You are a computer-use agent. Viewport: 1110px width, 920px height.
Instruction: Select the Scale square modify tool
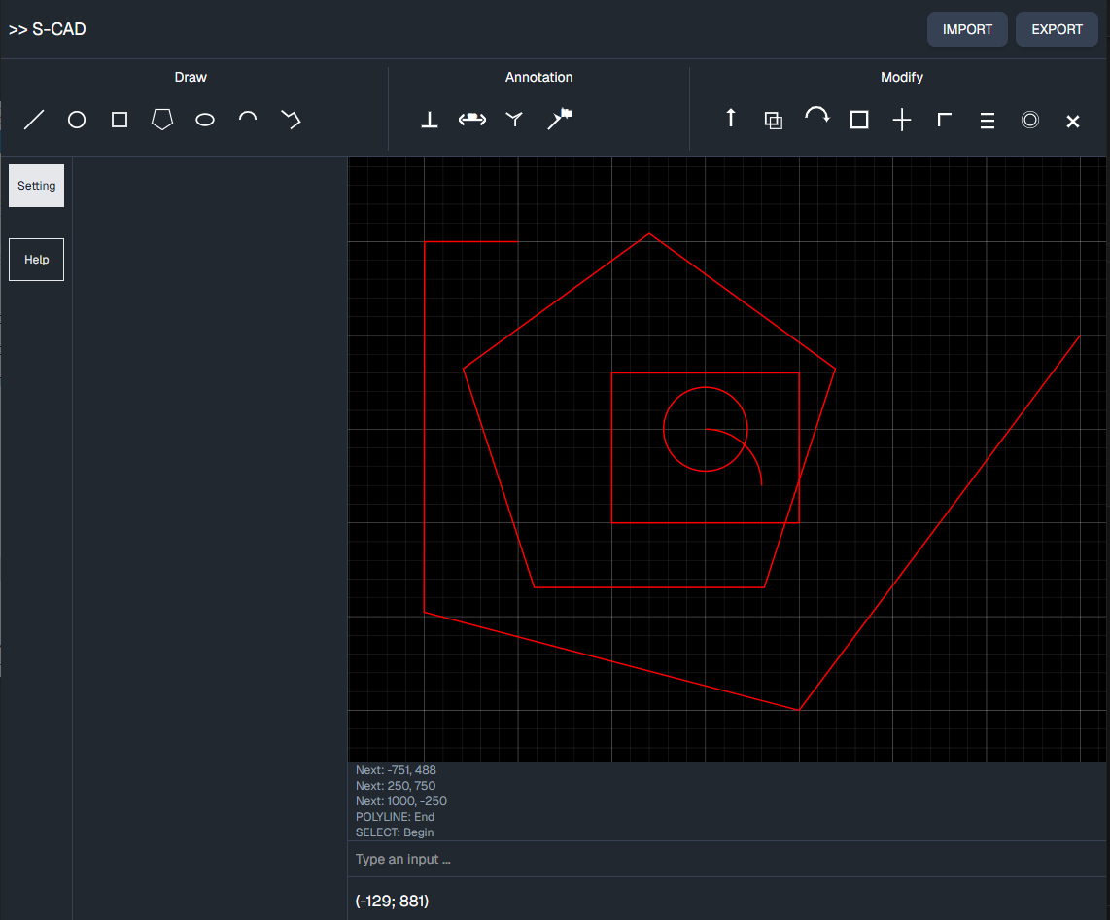click(859, 120)
